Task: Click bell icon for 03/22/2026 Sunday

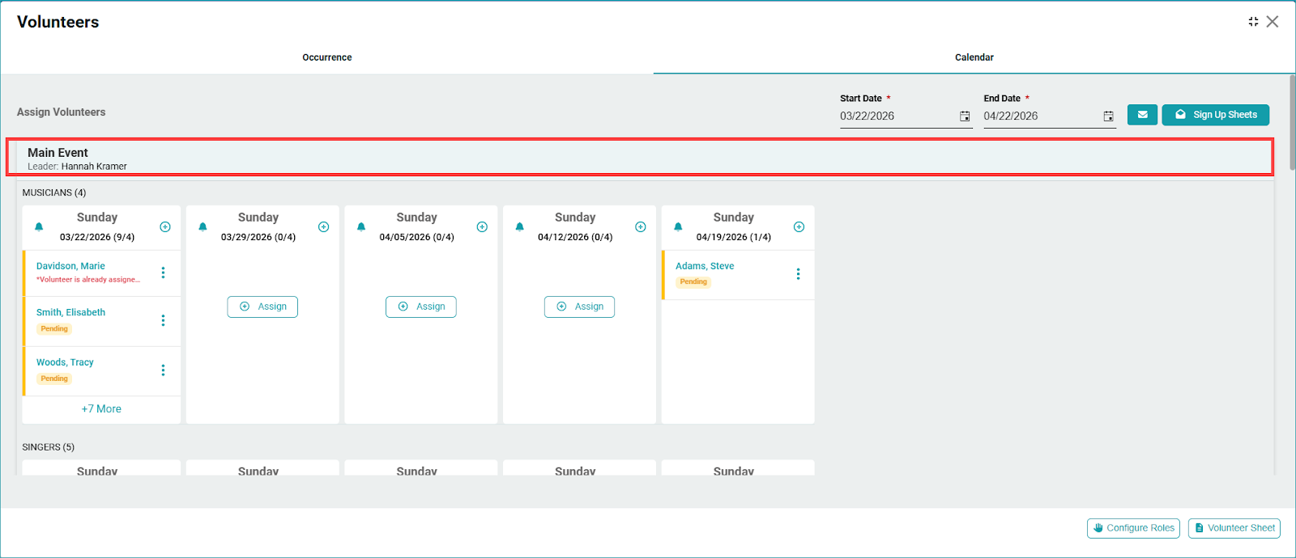Action: pos(39,227)
